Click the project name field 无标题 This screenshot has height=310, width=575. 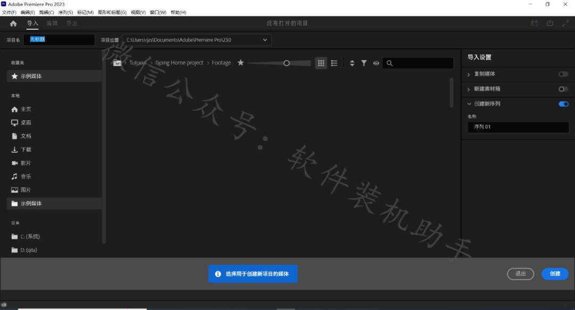(x=60, y=39)
